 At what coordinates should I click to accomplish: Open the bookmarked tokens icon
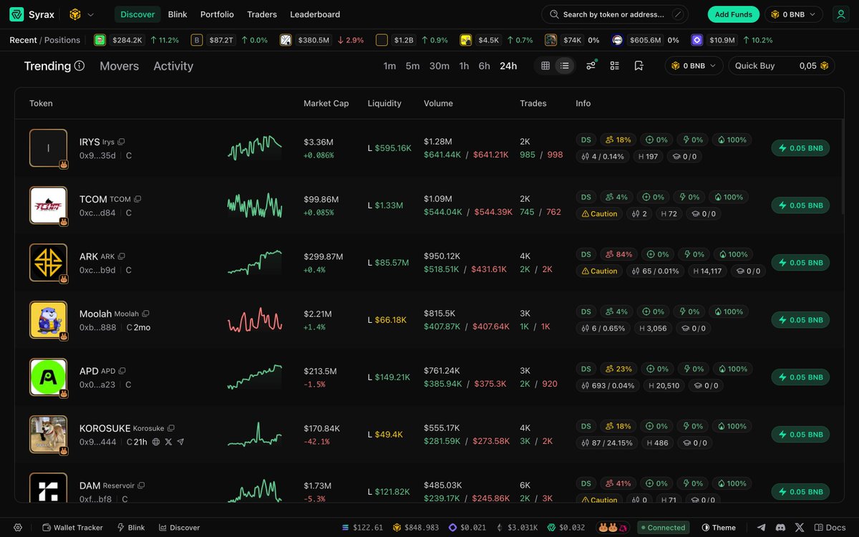click(x=639, y=65)
